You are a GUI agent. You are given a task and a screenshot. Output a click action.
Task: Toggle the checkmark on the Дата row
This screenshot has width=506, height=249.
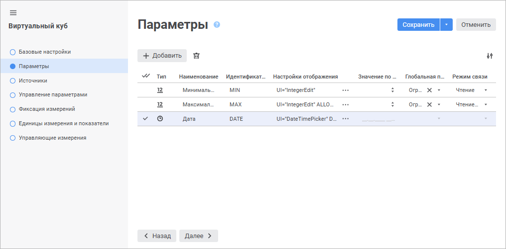[145, 119]
